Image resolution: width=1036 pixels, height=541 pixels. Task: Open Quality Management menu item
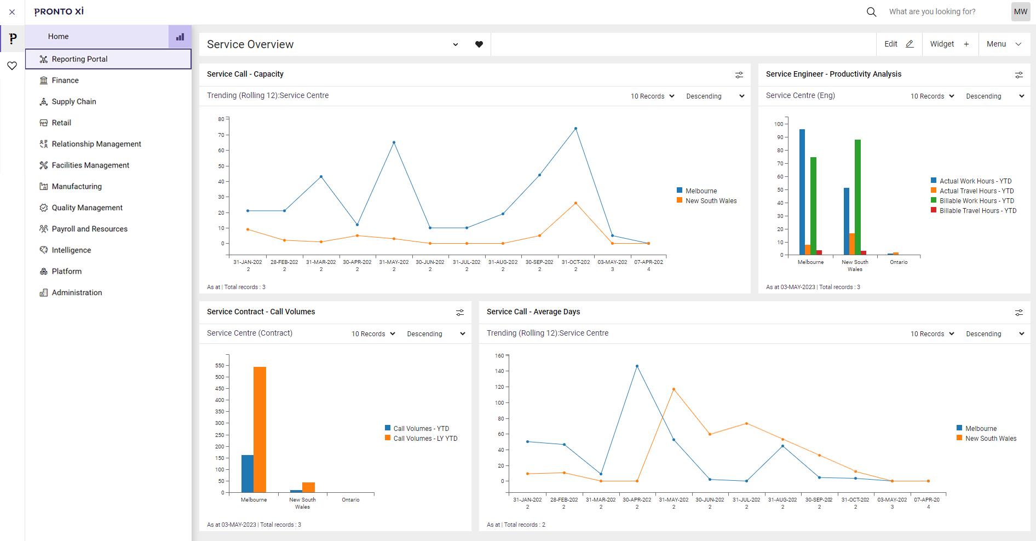[x=108, y=208]
